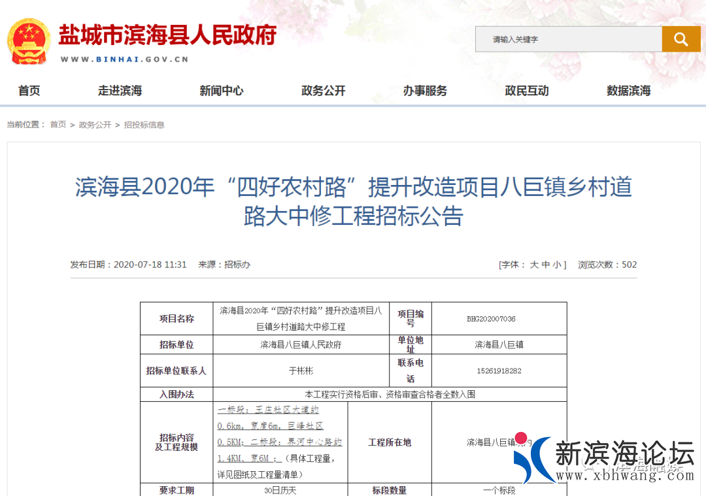
Task: Click the orange search magnifier icon
Action: coord(681,39)
